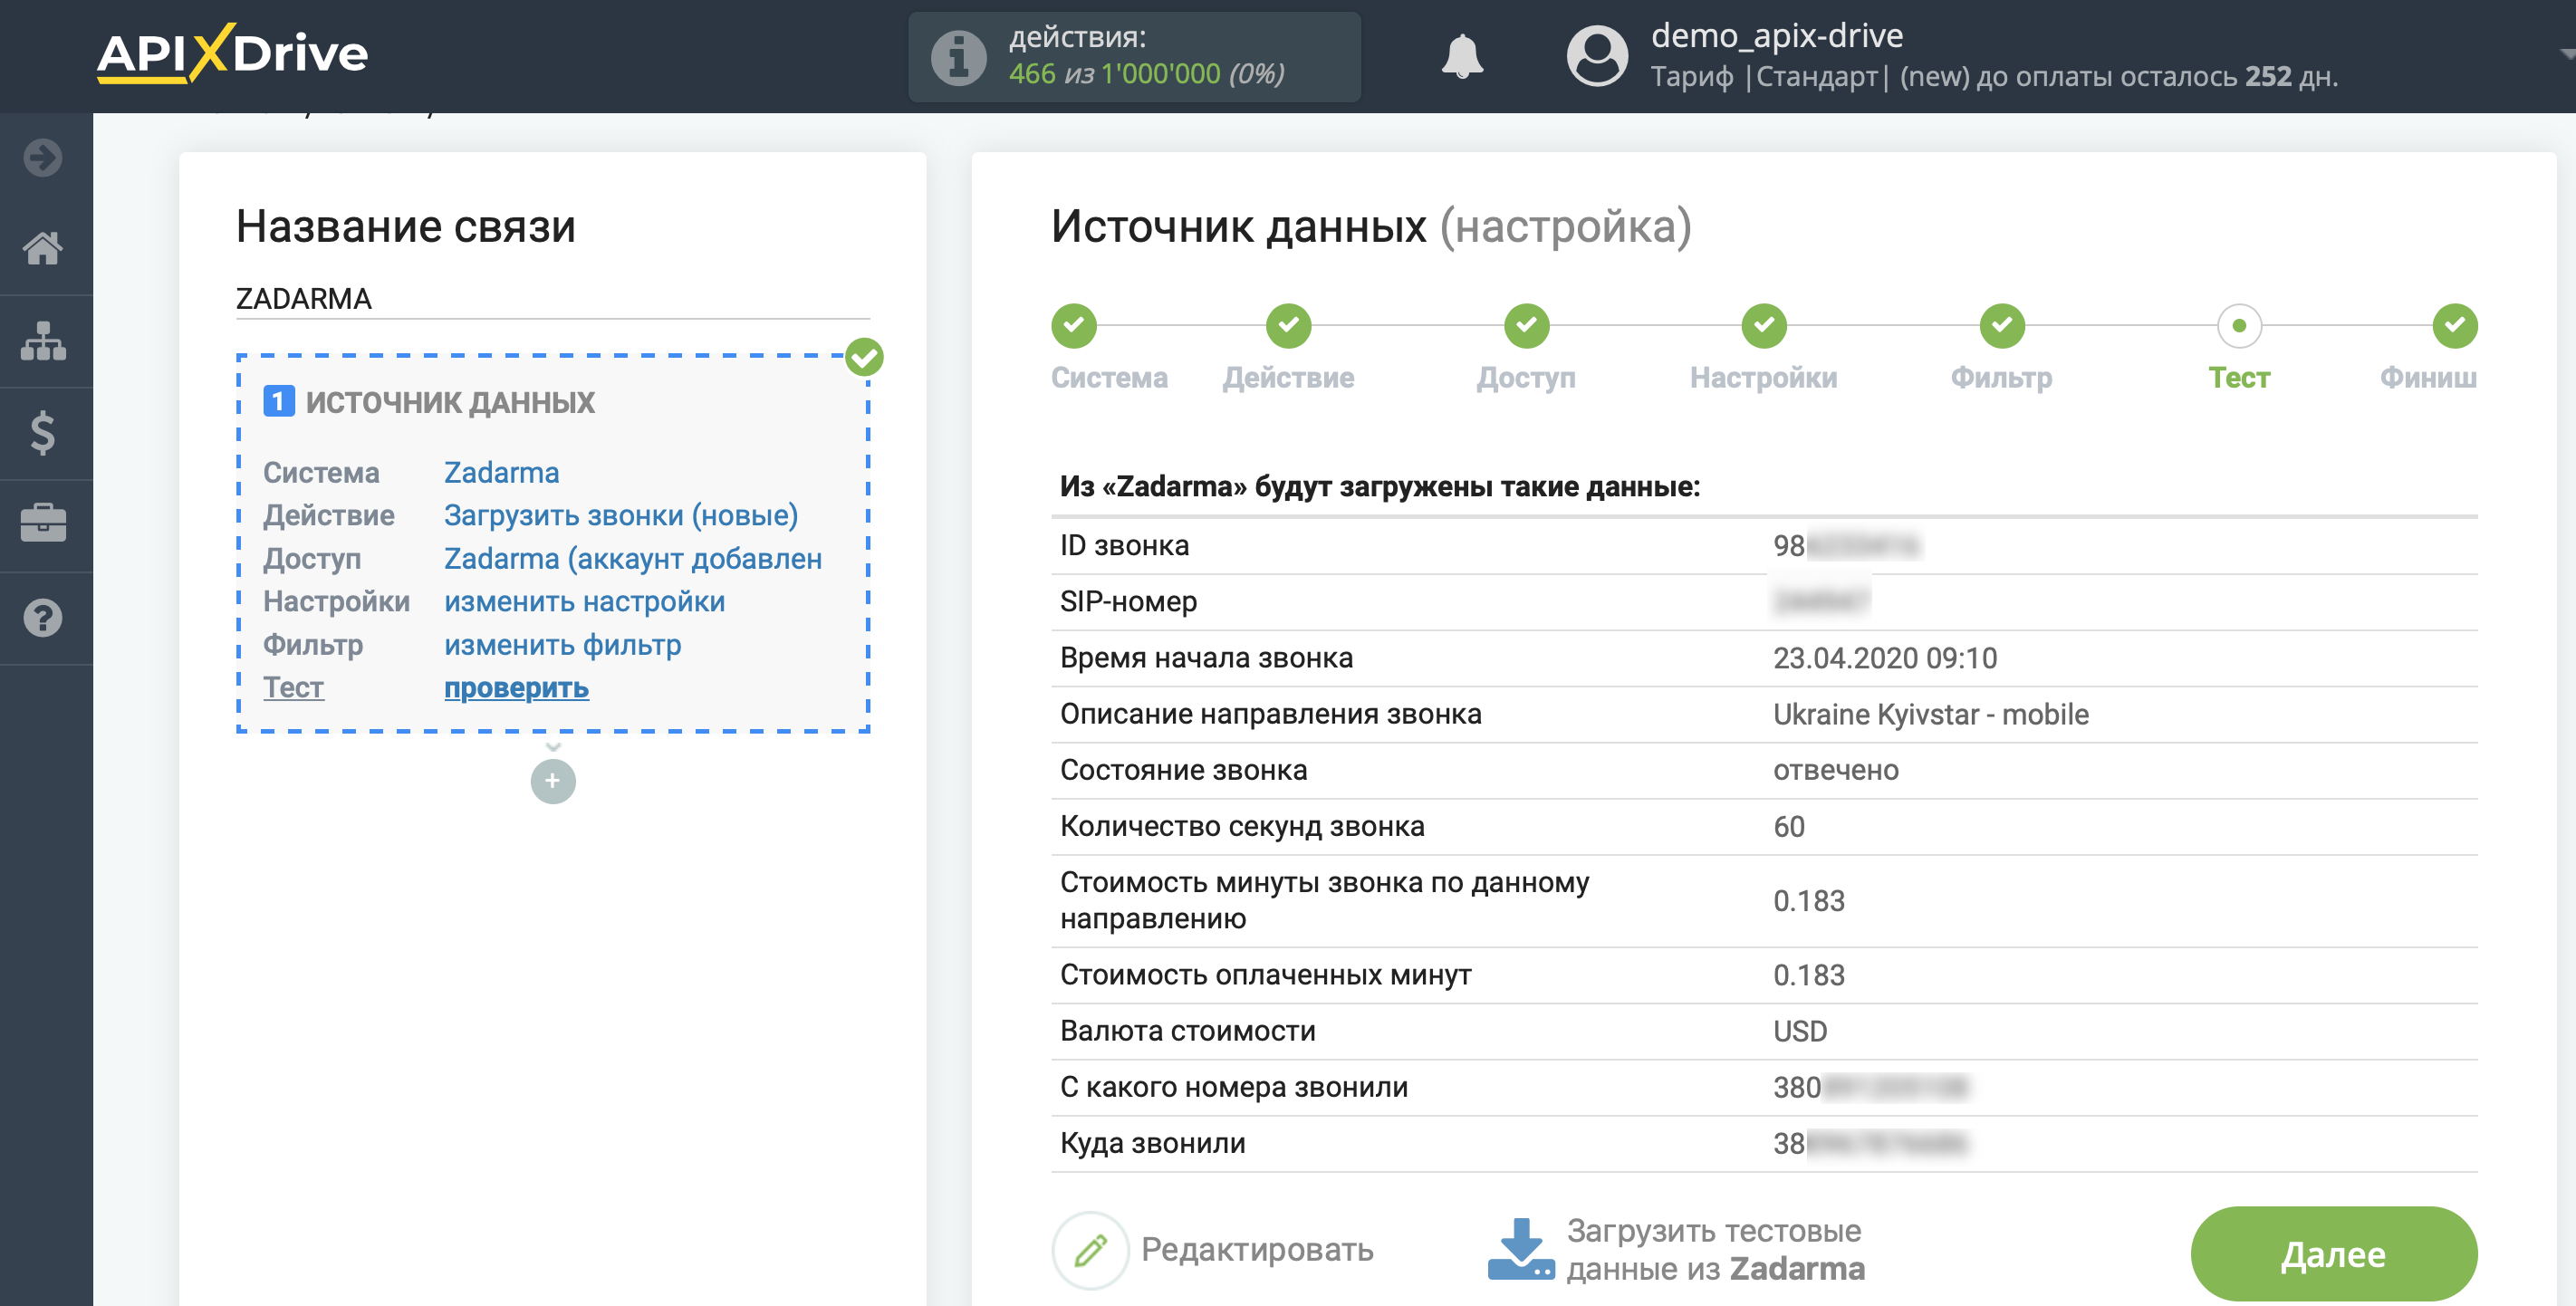Click the SIP-номер row label
Image resolution: width=2576 pixels, height=1306 pixels.
point(1128,601)
